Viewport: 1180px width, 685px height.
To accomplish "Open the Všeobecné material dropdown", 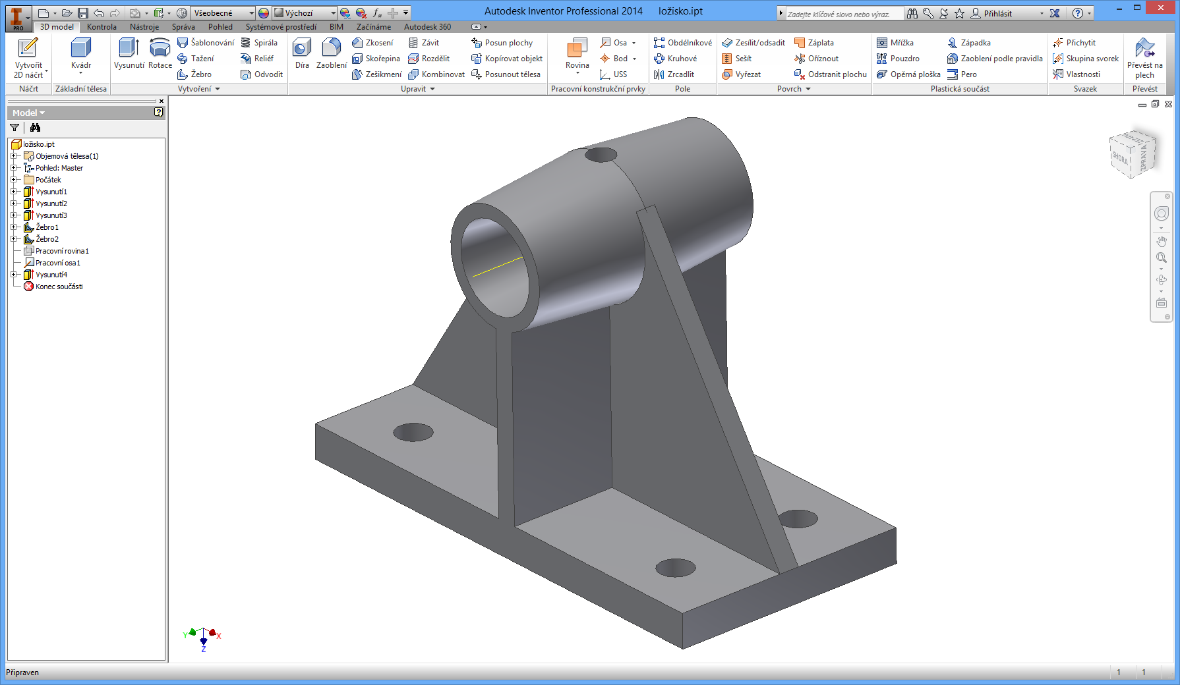I will pos(223,13).
